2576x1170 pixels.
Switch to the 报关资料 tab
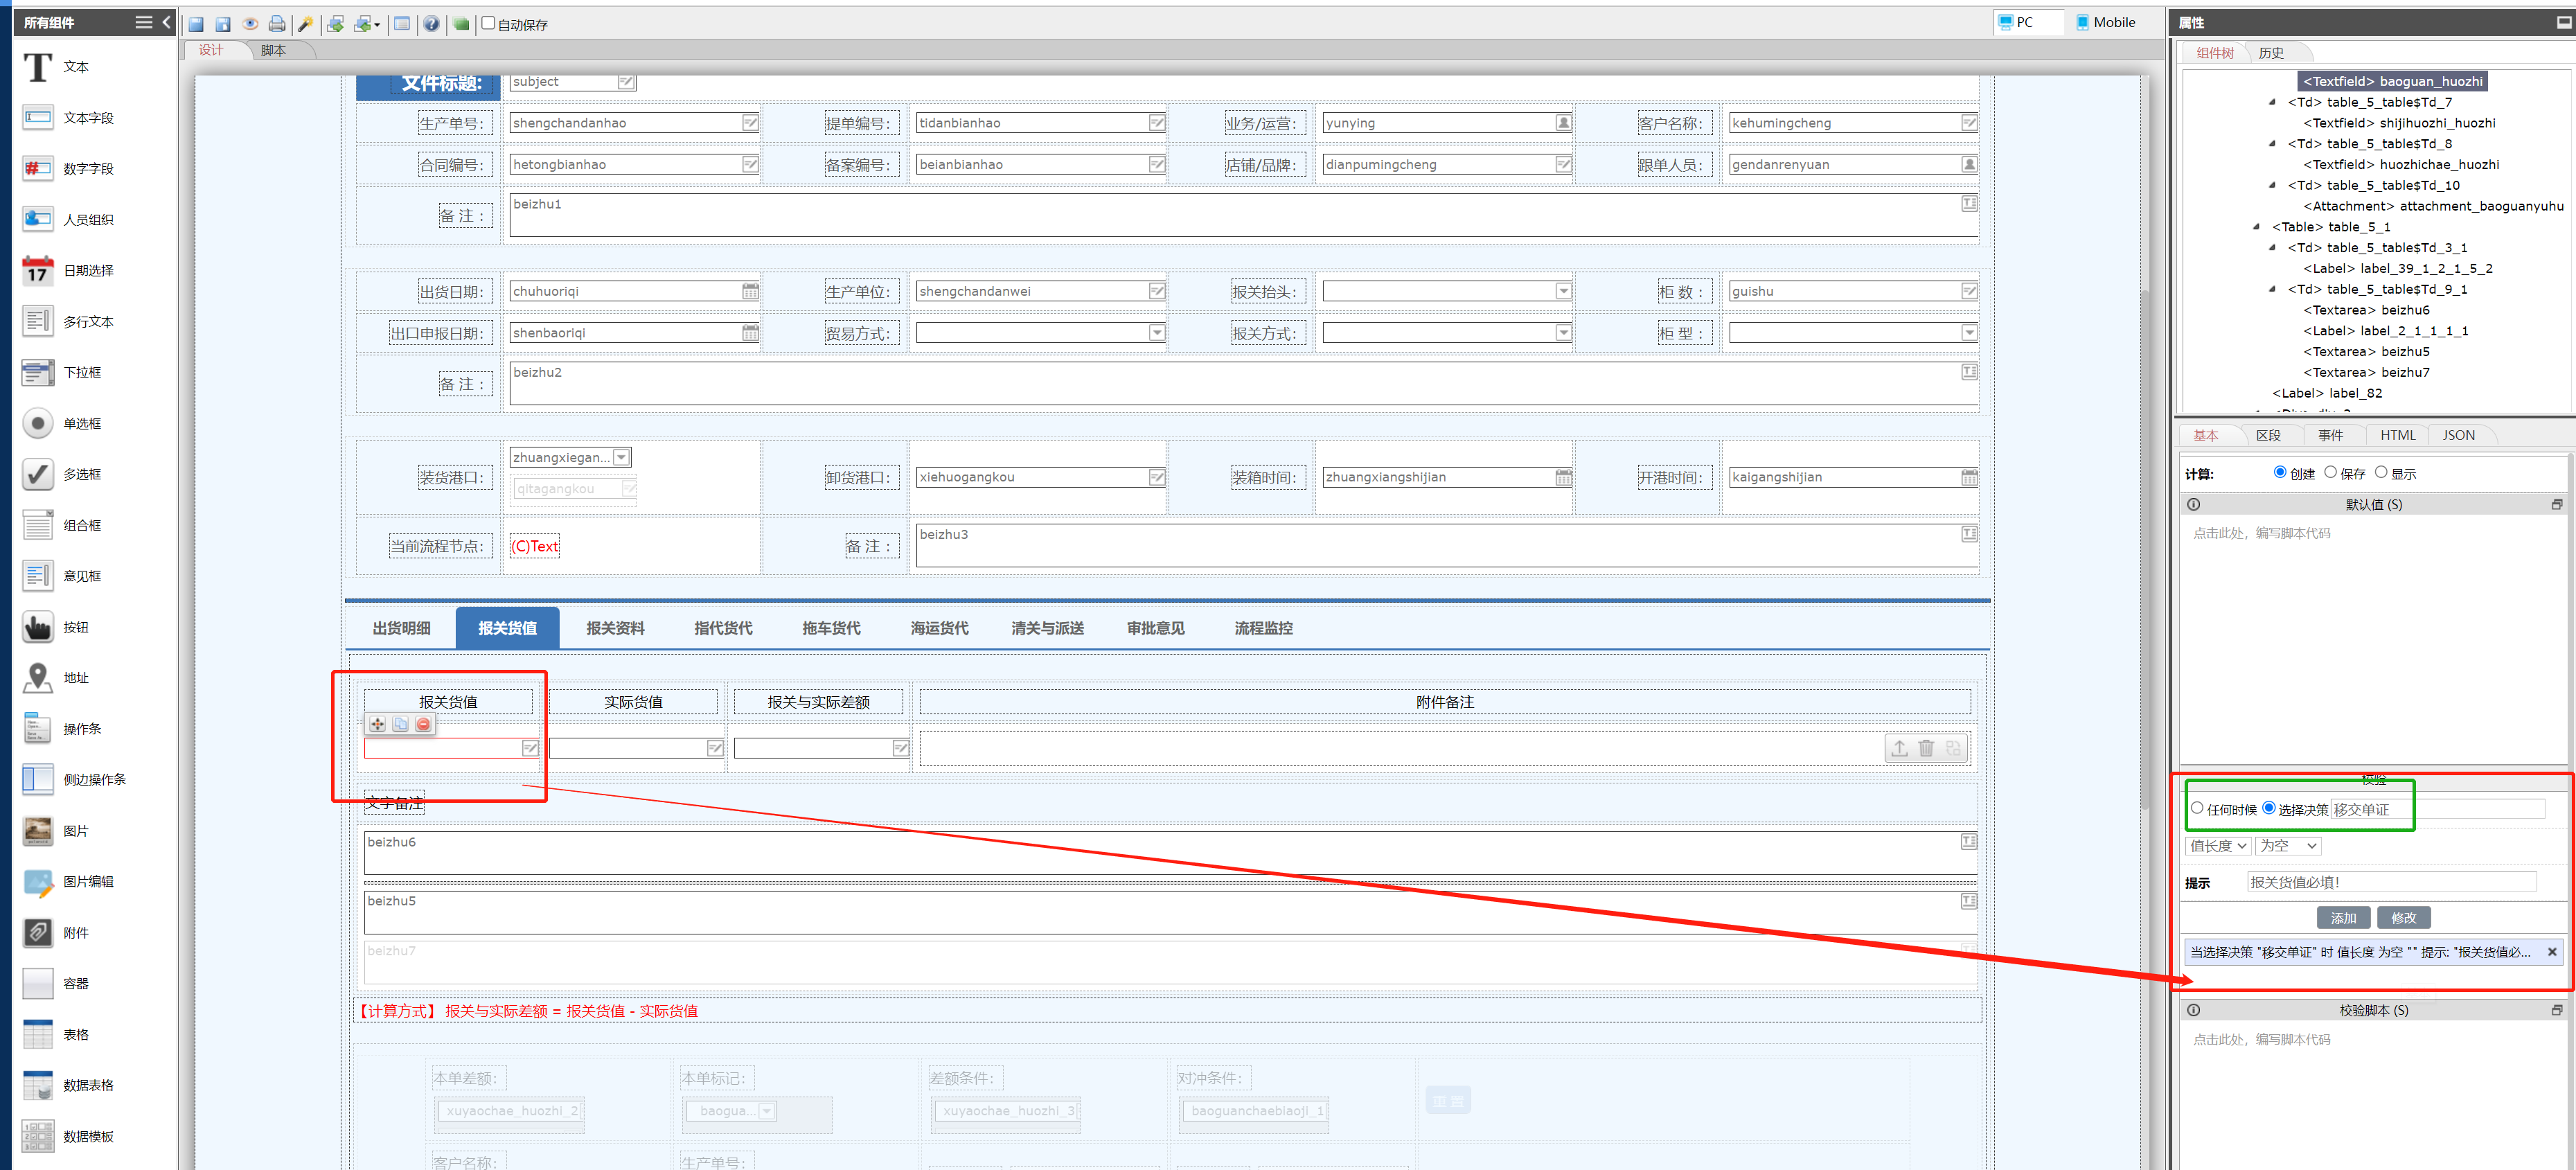pyautogui.click(x=615, y=628)
